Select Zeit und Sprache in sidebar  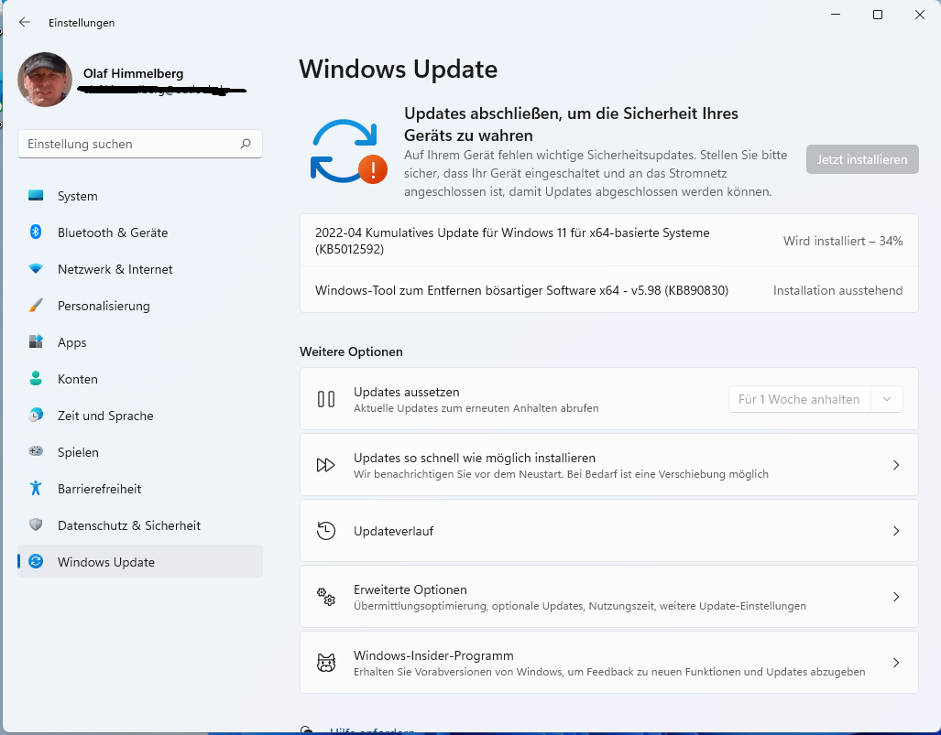pos(105,416)
